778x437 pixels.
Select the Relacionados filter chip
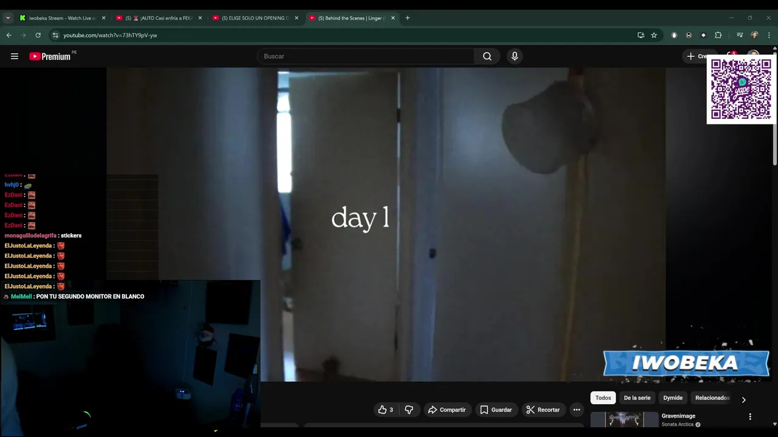click(712, 398)
